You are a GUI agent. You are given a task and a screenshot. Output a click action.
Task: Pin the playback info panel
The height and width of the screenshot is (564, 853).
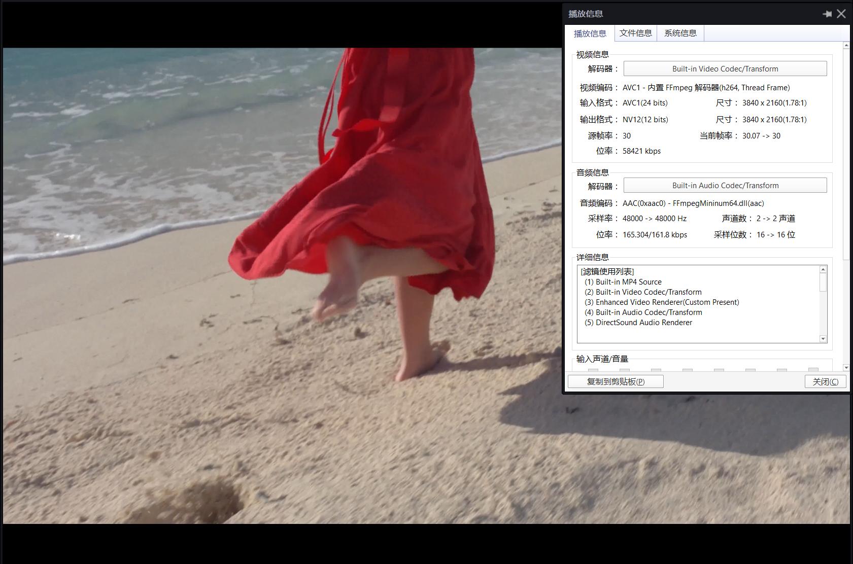click(827, 14)
